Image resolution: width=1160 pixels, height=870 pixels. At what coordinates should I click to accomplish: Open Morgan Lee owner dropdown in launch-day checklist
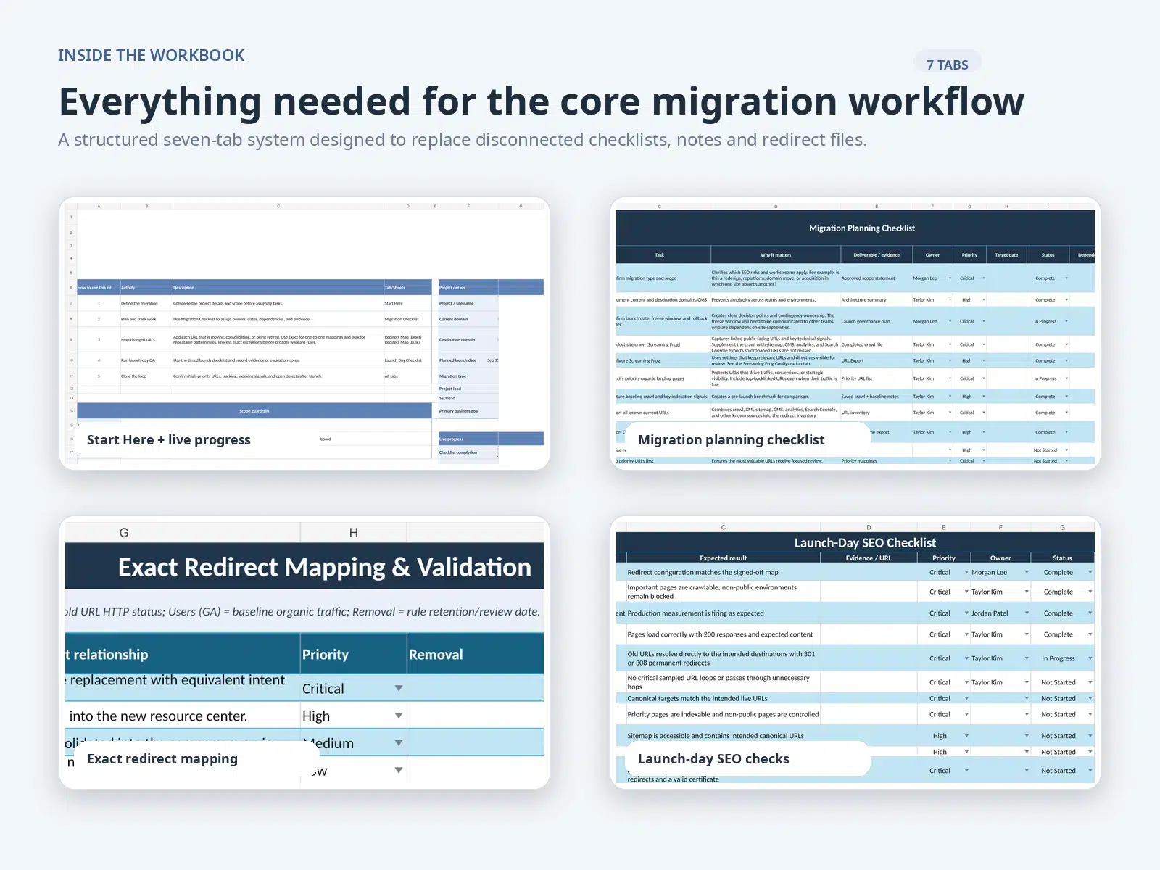1027,572
